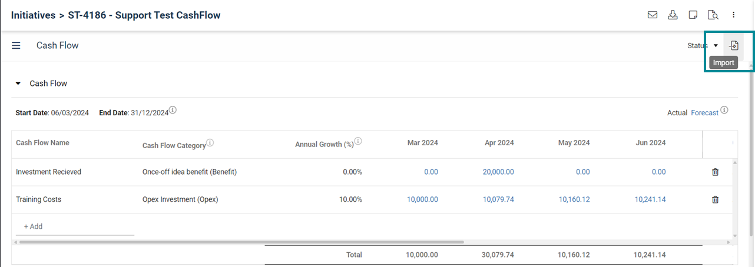Select the Actual view label
Viewport: 755px width, 267px height.
click(677, 113)
